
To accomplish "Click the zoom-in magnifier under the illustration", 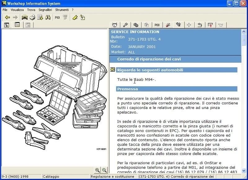I will pyautogui.click(x=97, y=170).
